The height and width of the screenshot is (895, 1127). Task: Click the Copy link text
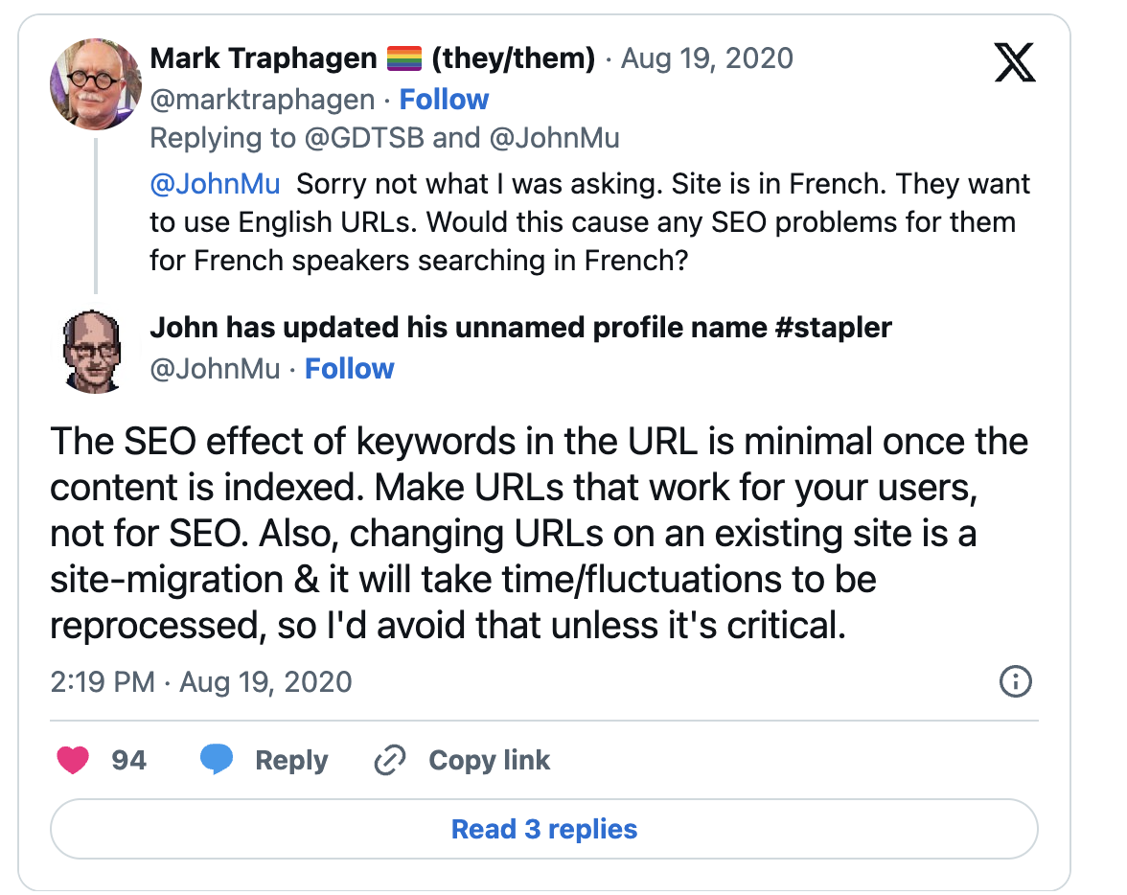pyautogui.click(x=489, y=761)
